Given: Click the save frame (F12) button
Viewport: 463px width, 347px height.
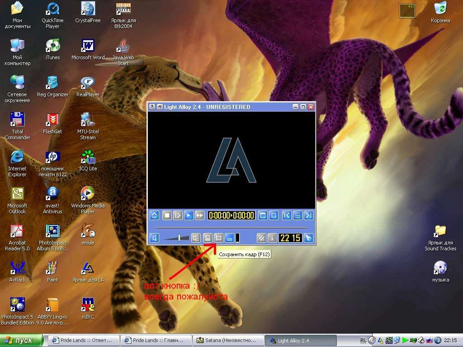Looking at the screenshot, I should [218, 238].
